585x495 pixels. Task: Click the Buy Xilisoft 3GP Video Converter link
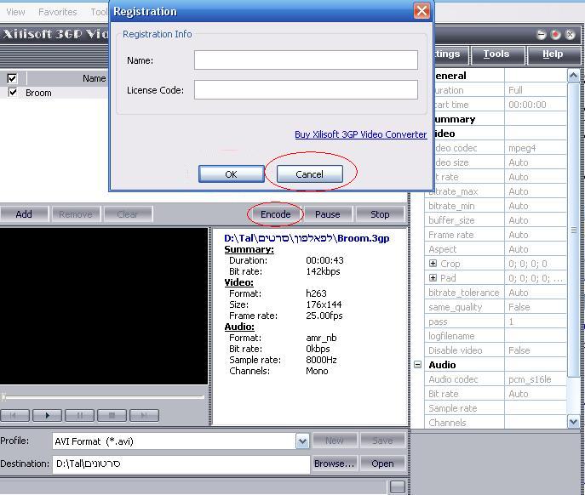coord(360,134)
